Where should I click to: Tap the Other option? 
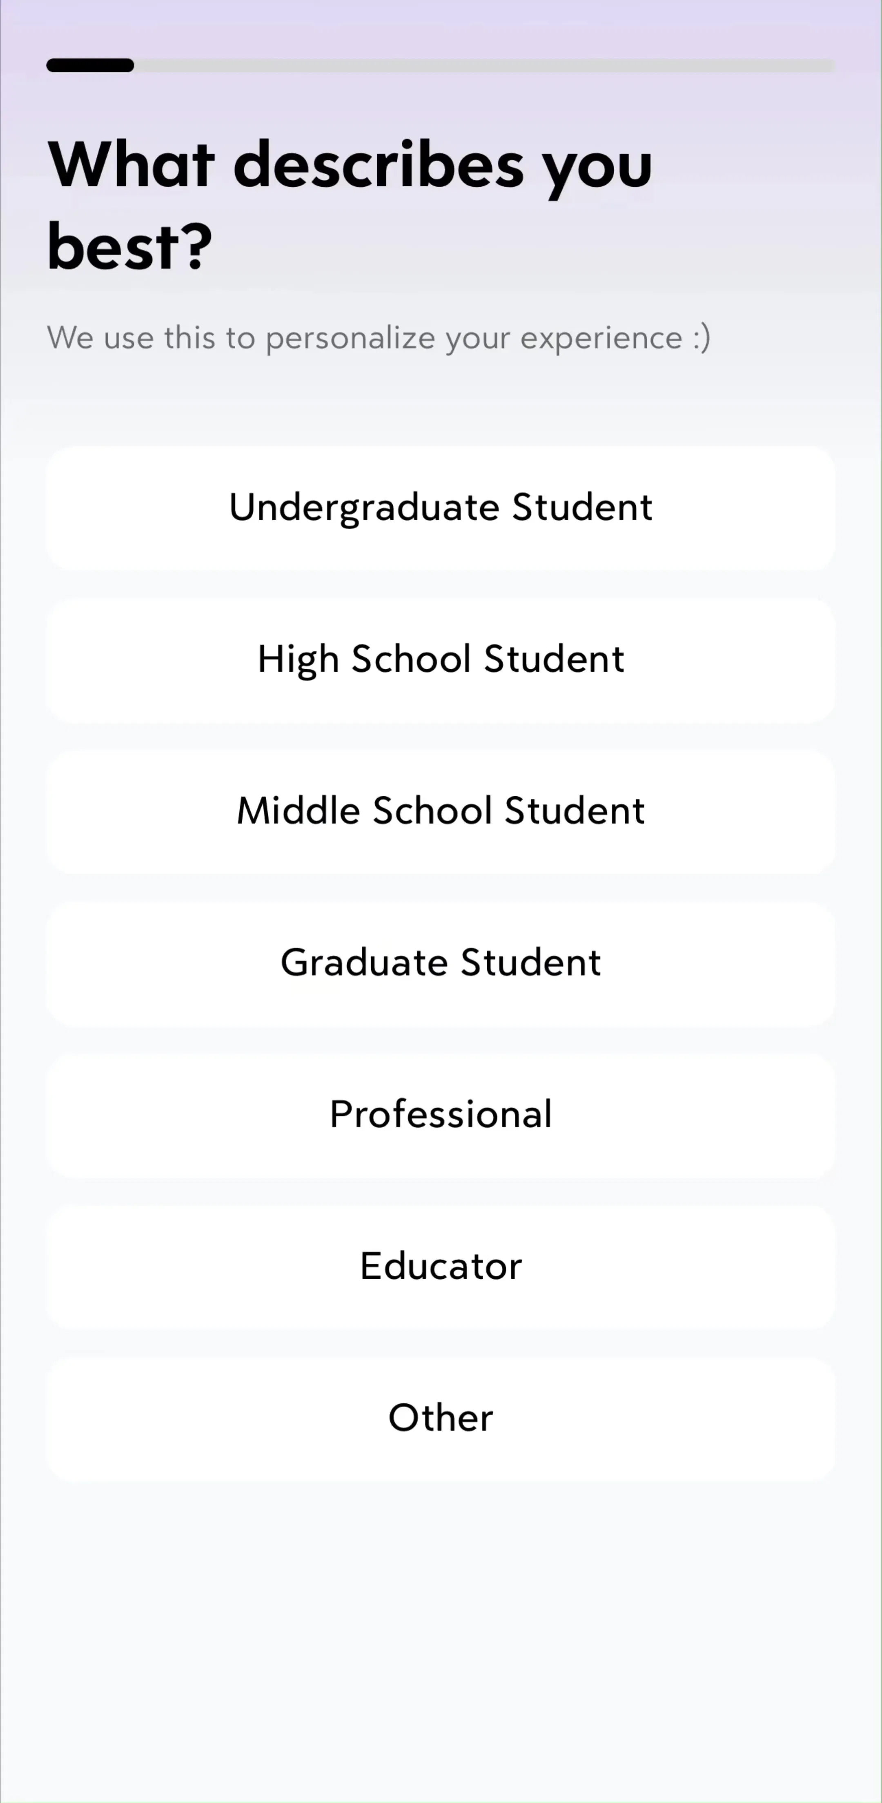[x=441, y=1419]
